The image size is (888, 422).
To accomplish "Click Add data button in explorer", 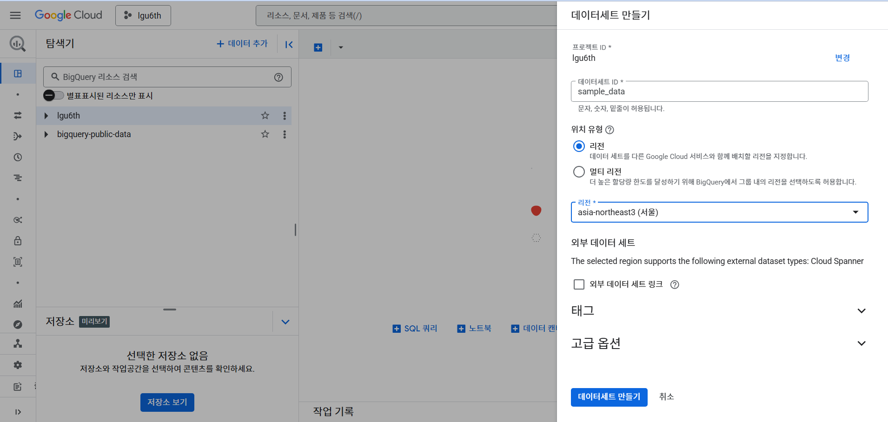I will pos(242,44).
